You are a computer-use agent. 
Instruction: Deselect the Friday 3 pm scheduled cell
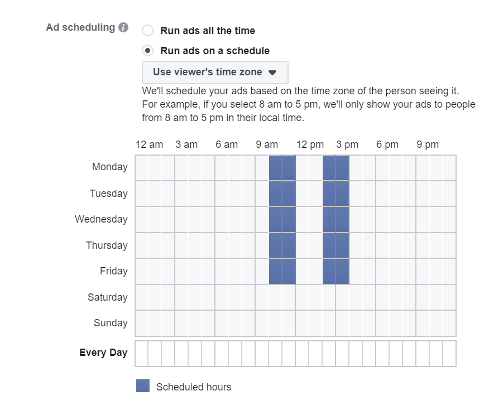tap(342, 272)
